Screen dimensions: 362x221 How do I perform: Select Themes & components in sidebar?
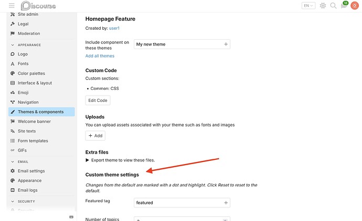coord(41,112)
